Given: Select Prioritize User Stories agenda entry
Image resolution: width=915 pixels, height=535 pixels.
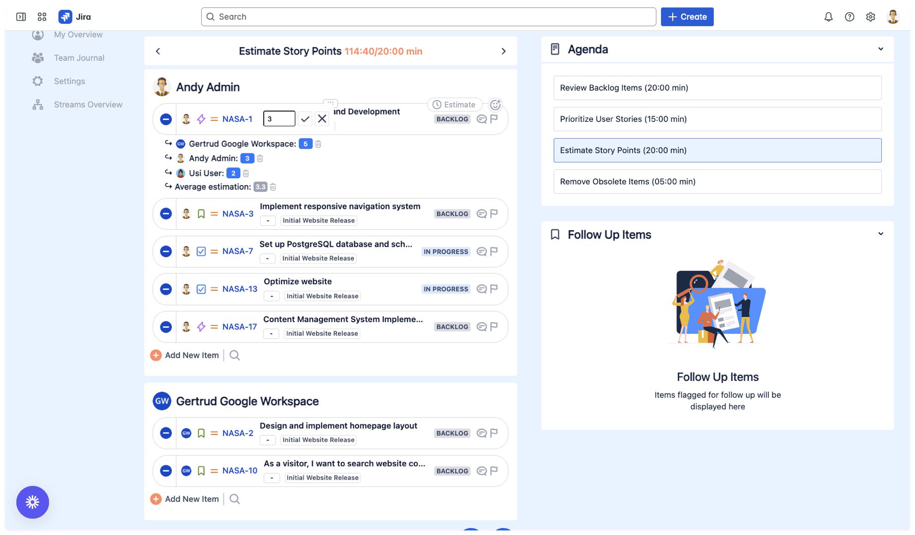Looking at the screenshot, I should (x=717, y=119).
